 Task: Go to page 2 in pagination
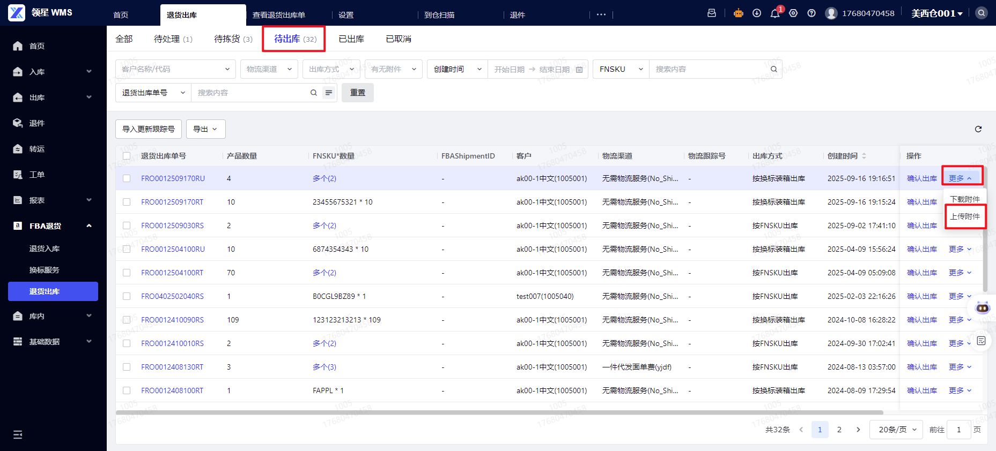(839, 430)
